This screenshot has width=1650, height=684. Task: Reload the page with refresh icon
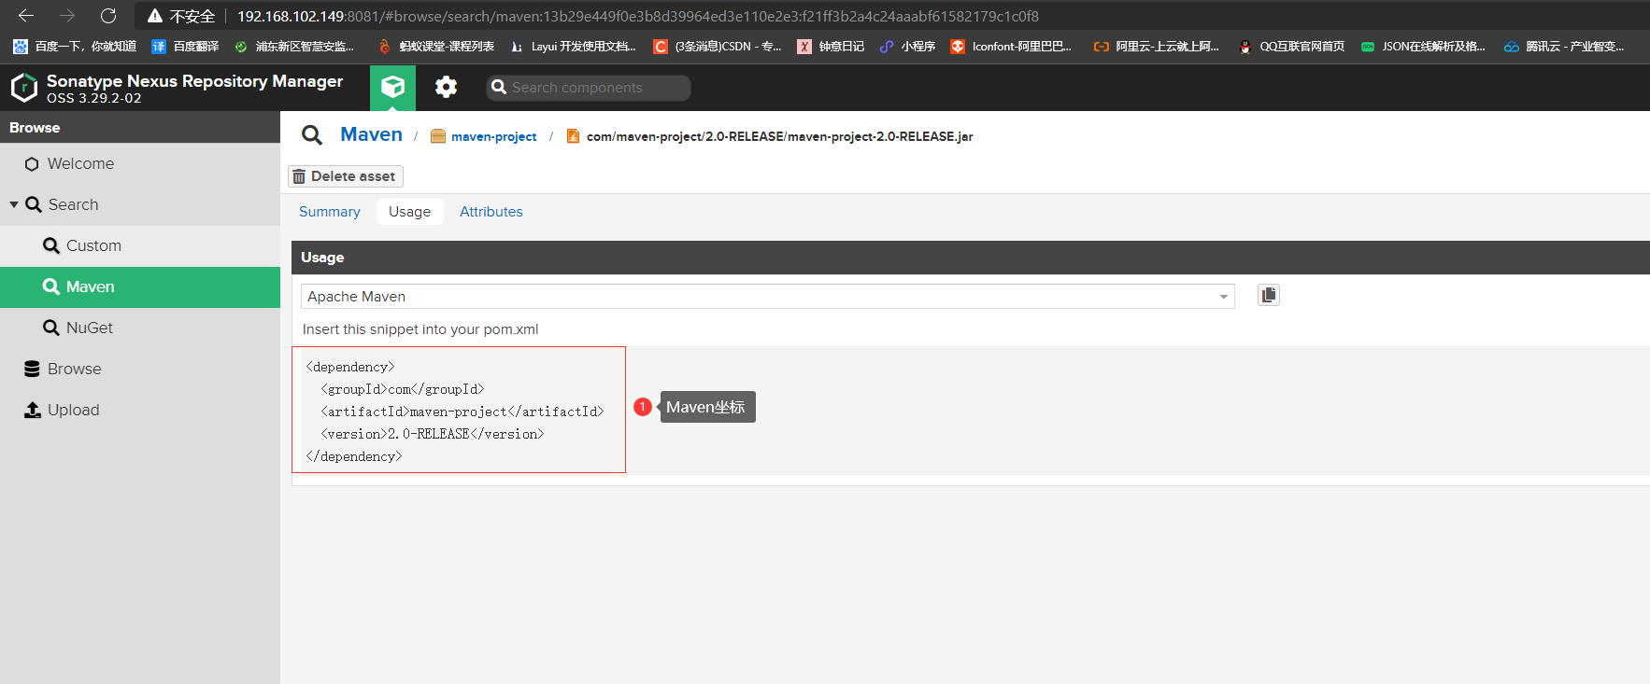108,16
